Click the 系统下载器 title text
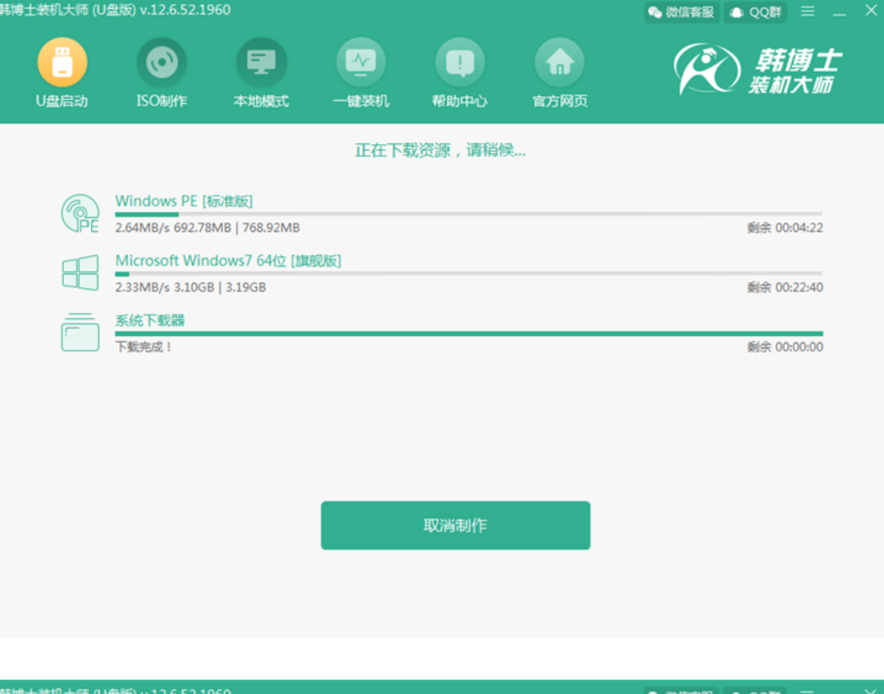Image resolution: width=884 pixels, height=694 pixels. [x=150, y=320]
